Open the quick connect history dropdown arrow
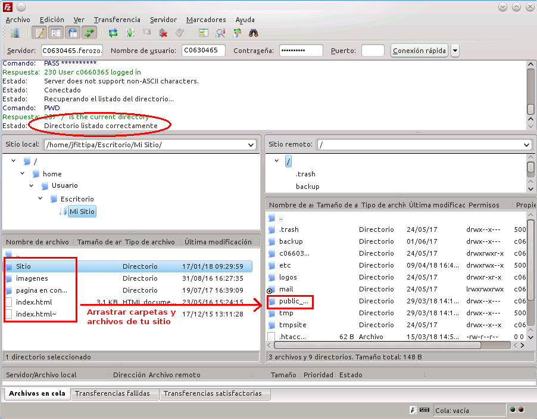The image size is (537, 419). point(455,51)
